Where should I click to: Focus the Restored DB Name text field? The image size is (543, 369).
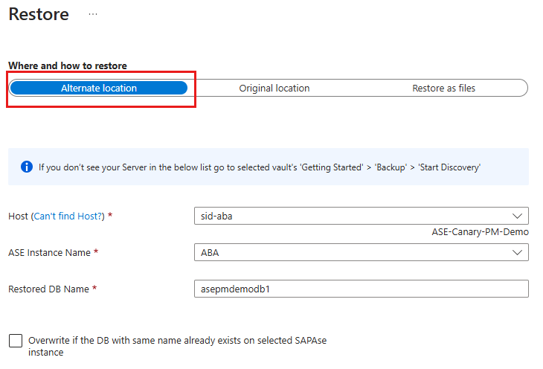tap(362, 289)
